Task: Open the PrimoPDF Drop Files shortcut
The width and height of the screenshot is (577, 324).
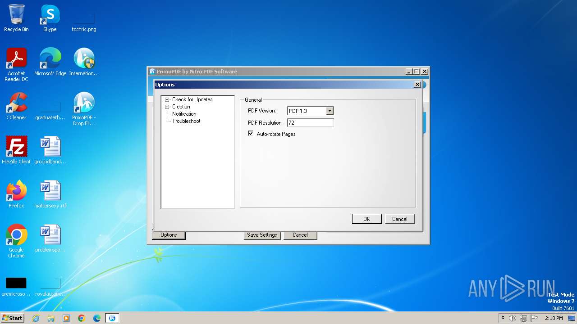Action: pyautogui.click(x=84, y=108)
